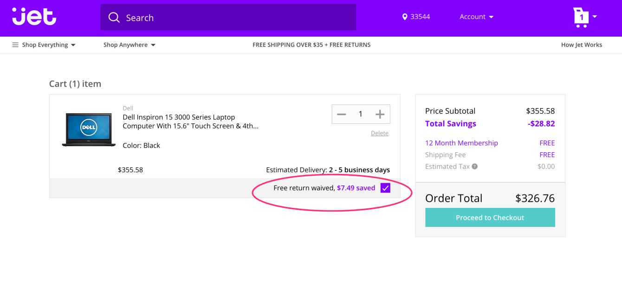Viewport: 622px width, 284px height.
Task: Click the $7.49 saved text
Action: pos(356,188)
